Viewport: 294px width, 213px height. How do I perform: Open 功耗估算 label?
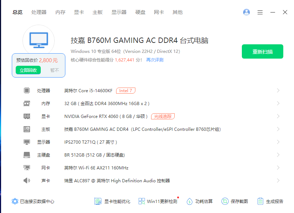click(204, 202)
